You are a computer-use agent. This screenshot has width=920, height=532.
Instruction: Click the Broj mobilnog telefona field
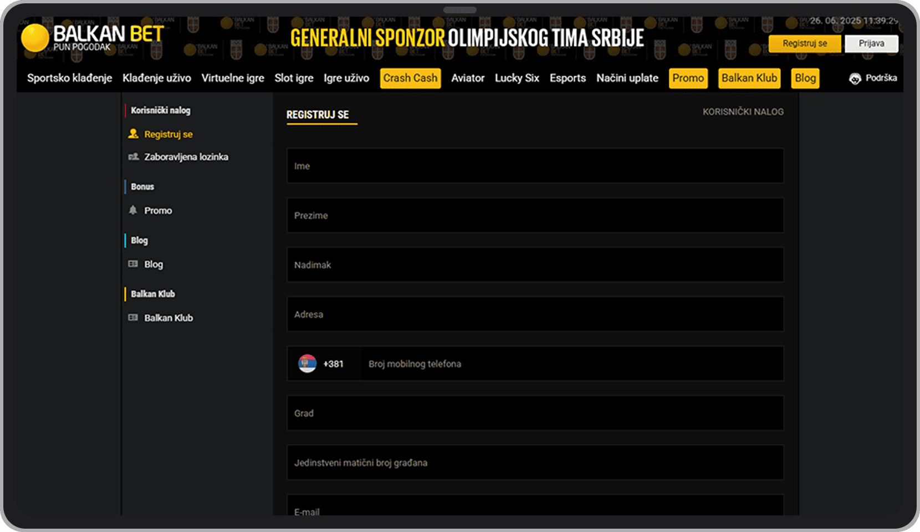(573, 364)
